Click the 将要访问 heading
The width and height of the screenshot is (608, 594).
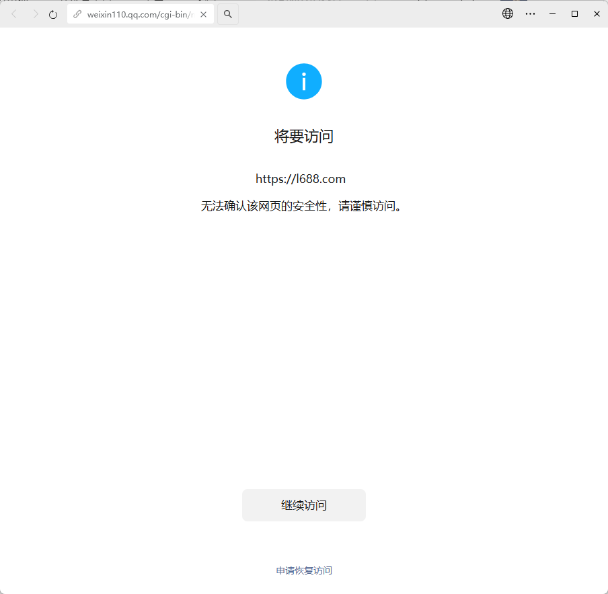pos(304,136)
